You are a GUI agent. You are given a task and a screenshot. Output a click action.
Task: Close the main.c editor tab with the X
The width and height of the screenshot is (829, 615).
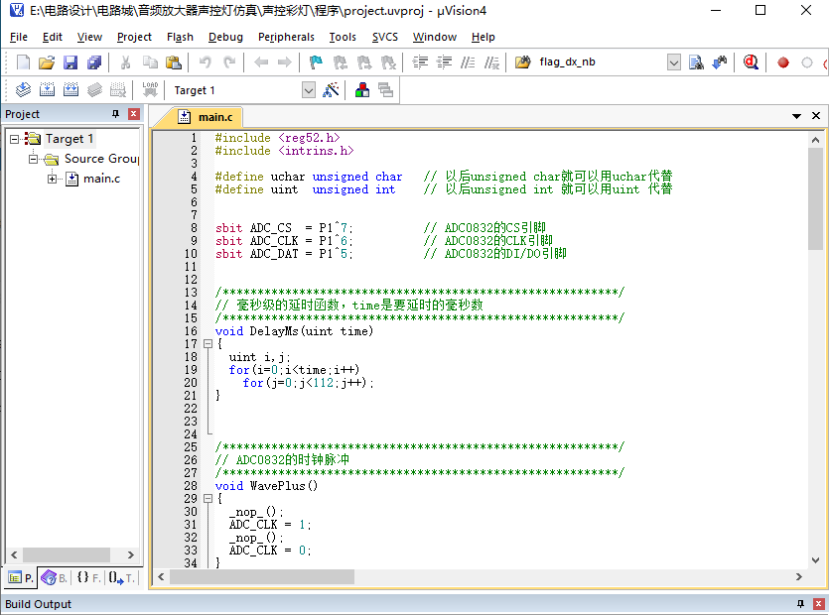816,116
